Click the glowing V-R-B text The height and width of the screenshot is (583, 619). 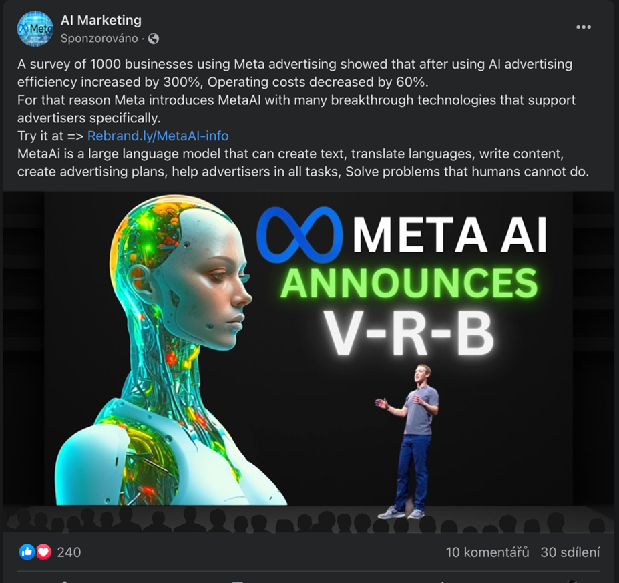click(409, 334)
